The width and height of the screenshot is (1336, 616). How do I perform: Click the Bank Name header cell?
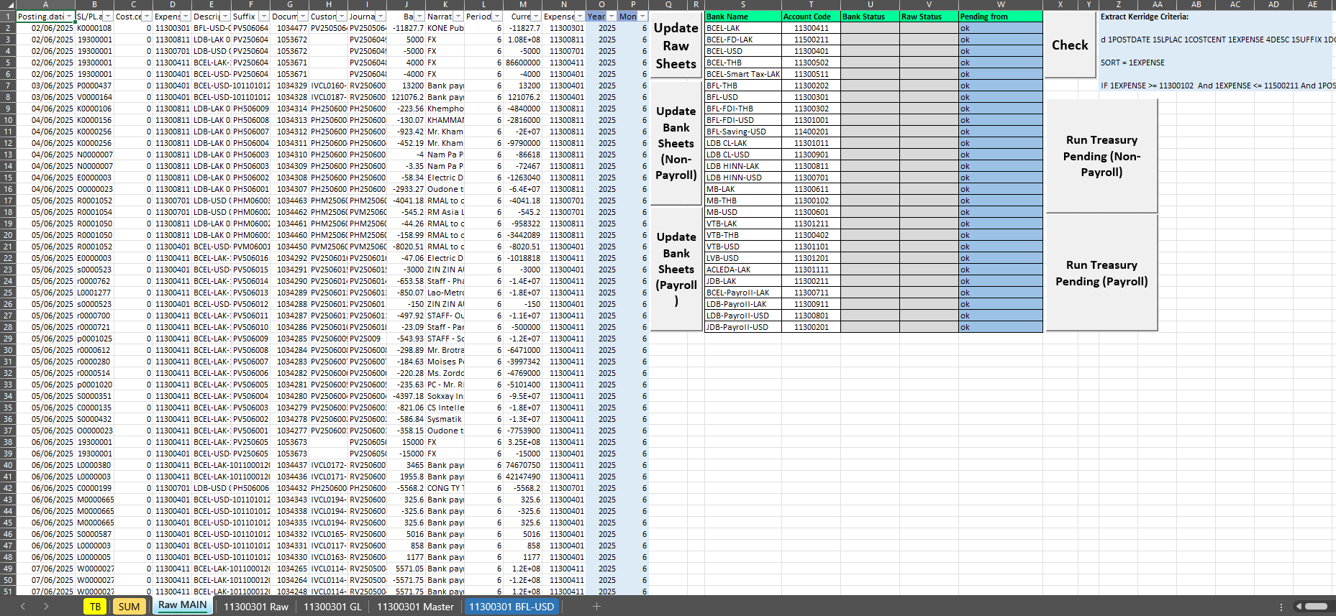[x=742, y=16]
